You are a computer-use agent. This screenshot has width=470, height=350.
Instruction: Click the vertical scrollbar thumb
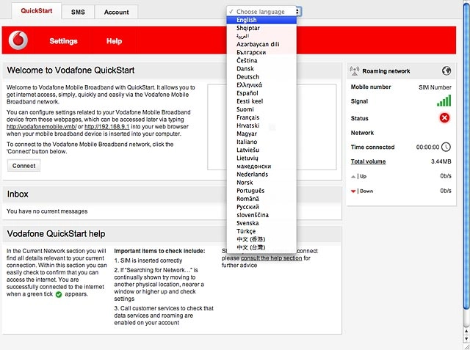pyautogui.click(x=466, y=156)
